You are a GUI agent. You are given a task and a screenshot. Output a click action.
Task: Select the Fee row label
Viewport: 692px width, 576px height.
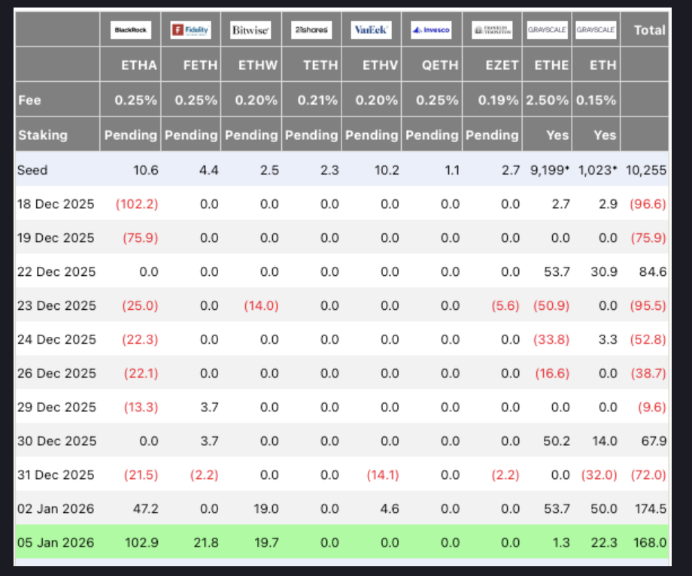click(x=29, y=100)
